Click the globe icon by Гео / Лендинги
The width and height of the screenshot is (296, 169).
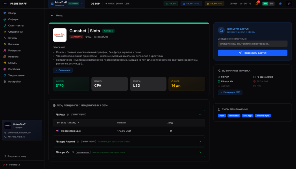click(54, 105)
